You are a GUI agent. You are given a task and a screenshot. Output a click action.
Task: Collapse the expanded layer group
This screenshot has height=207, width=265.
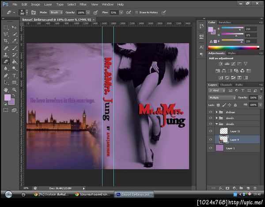pyautogui.click(x=217, y=124)
